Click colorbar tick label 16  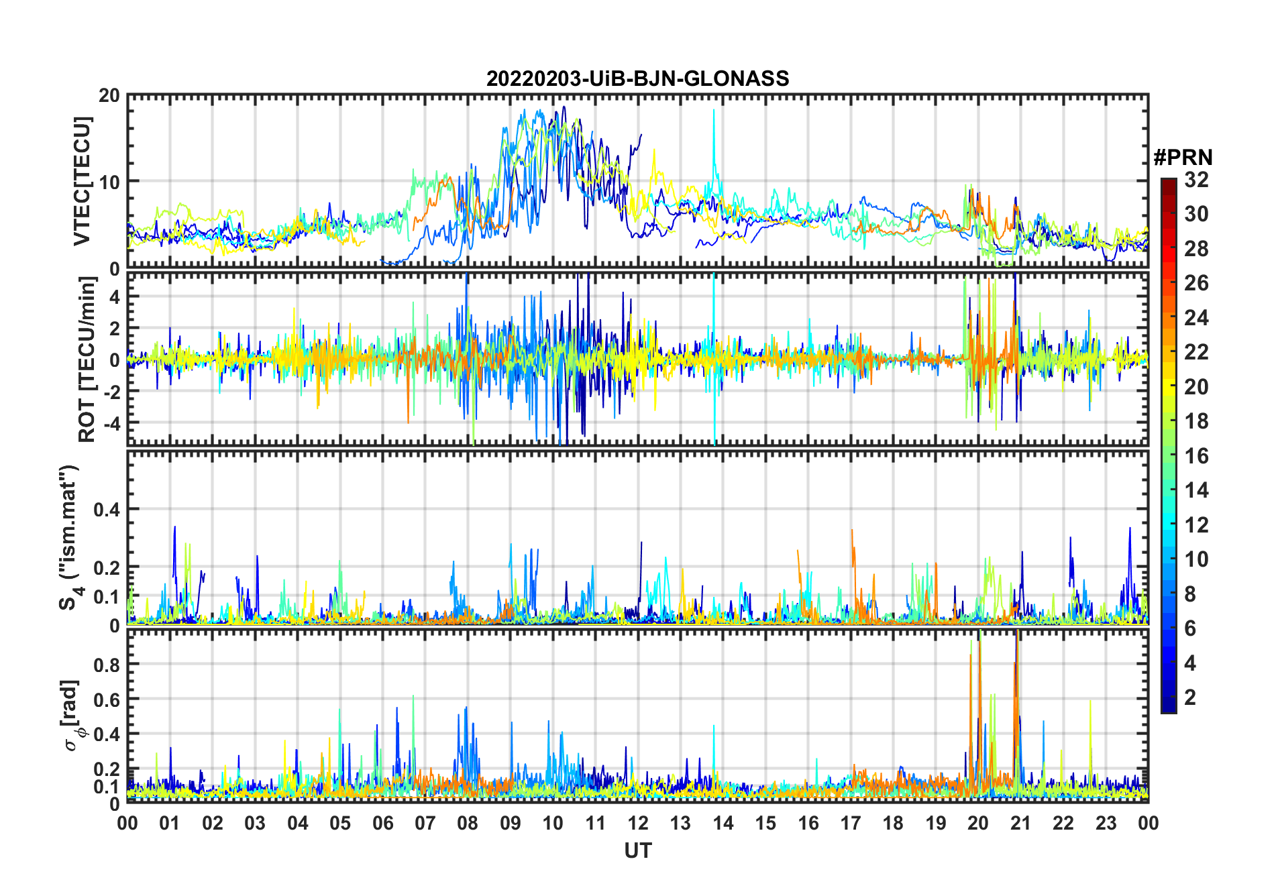tap(1196, 456)
